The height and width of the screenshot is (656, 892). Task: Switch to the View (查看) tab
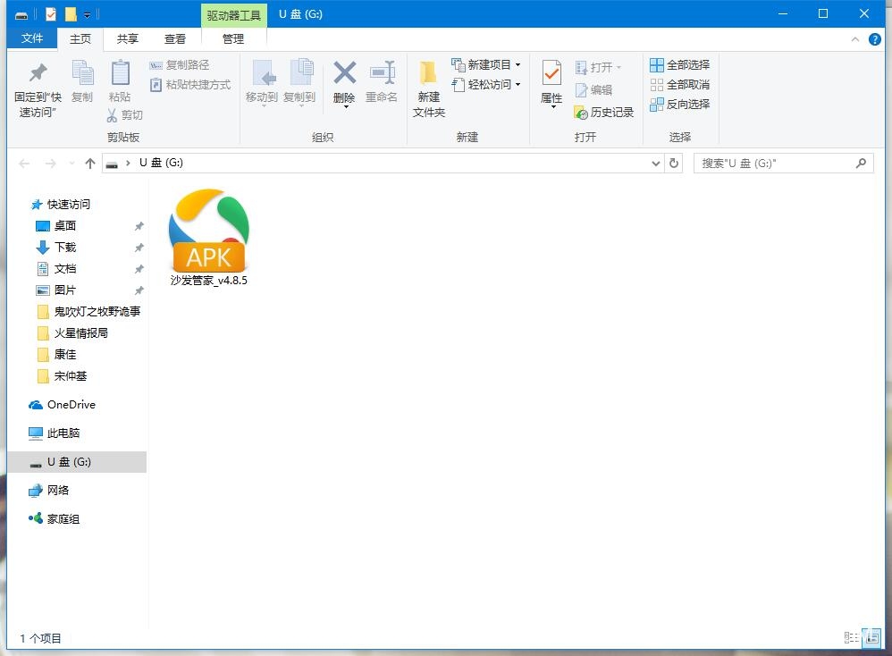pos(174,38)
